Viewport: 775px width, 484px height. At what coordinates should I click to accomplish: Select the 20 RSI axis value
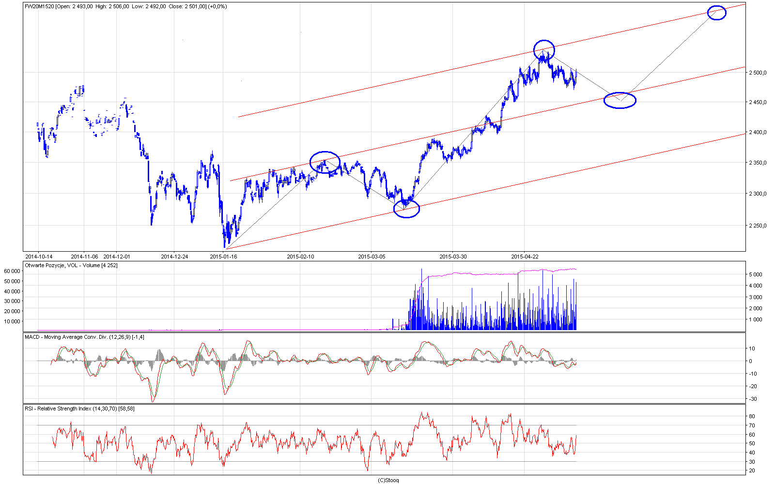coord(752,470)
